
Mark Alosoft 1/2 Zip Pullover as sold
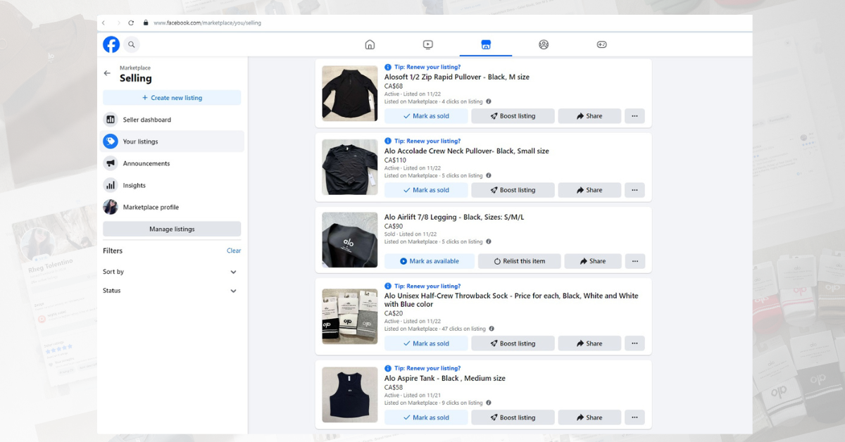tap(426, 116)
